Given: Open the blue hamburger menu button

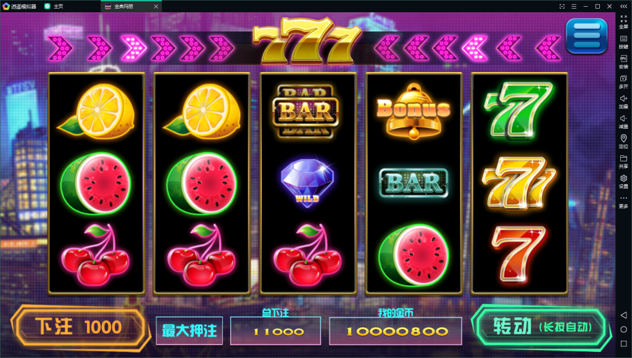Looking at the screenshot, I should click(586, 36).
